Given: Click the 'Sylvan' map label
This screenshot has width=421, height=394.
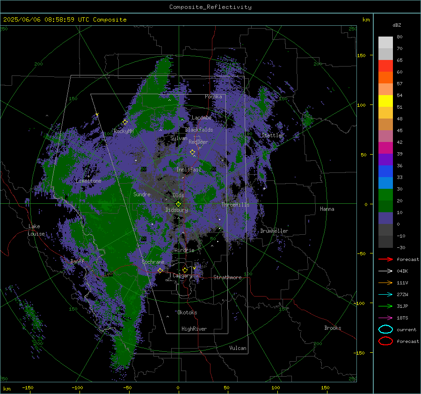Looking at the screenshot, I should [179, 138].
